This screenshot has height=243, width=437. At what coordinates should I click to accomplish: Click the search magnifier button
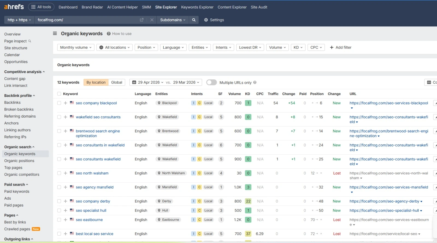click(194, 20)
